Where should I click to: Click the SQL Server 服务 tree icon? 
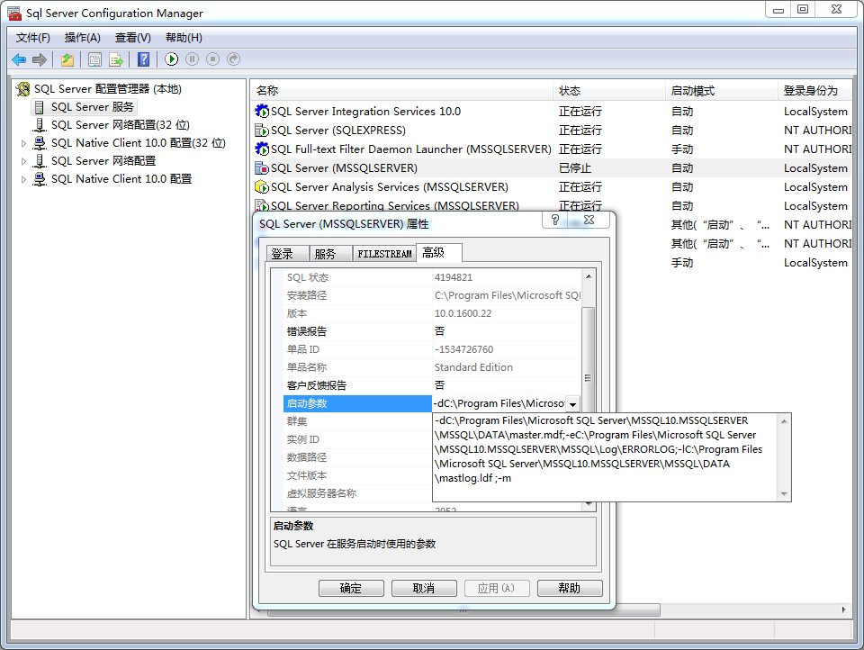[39, 107]
